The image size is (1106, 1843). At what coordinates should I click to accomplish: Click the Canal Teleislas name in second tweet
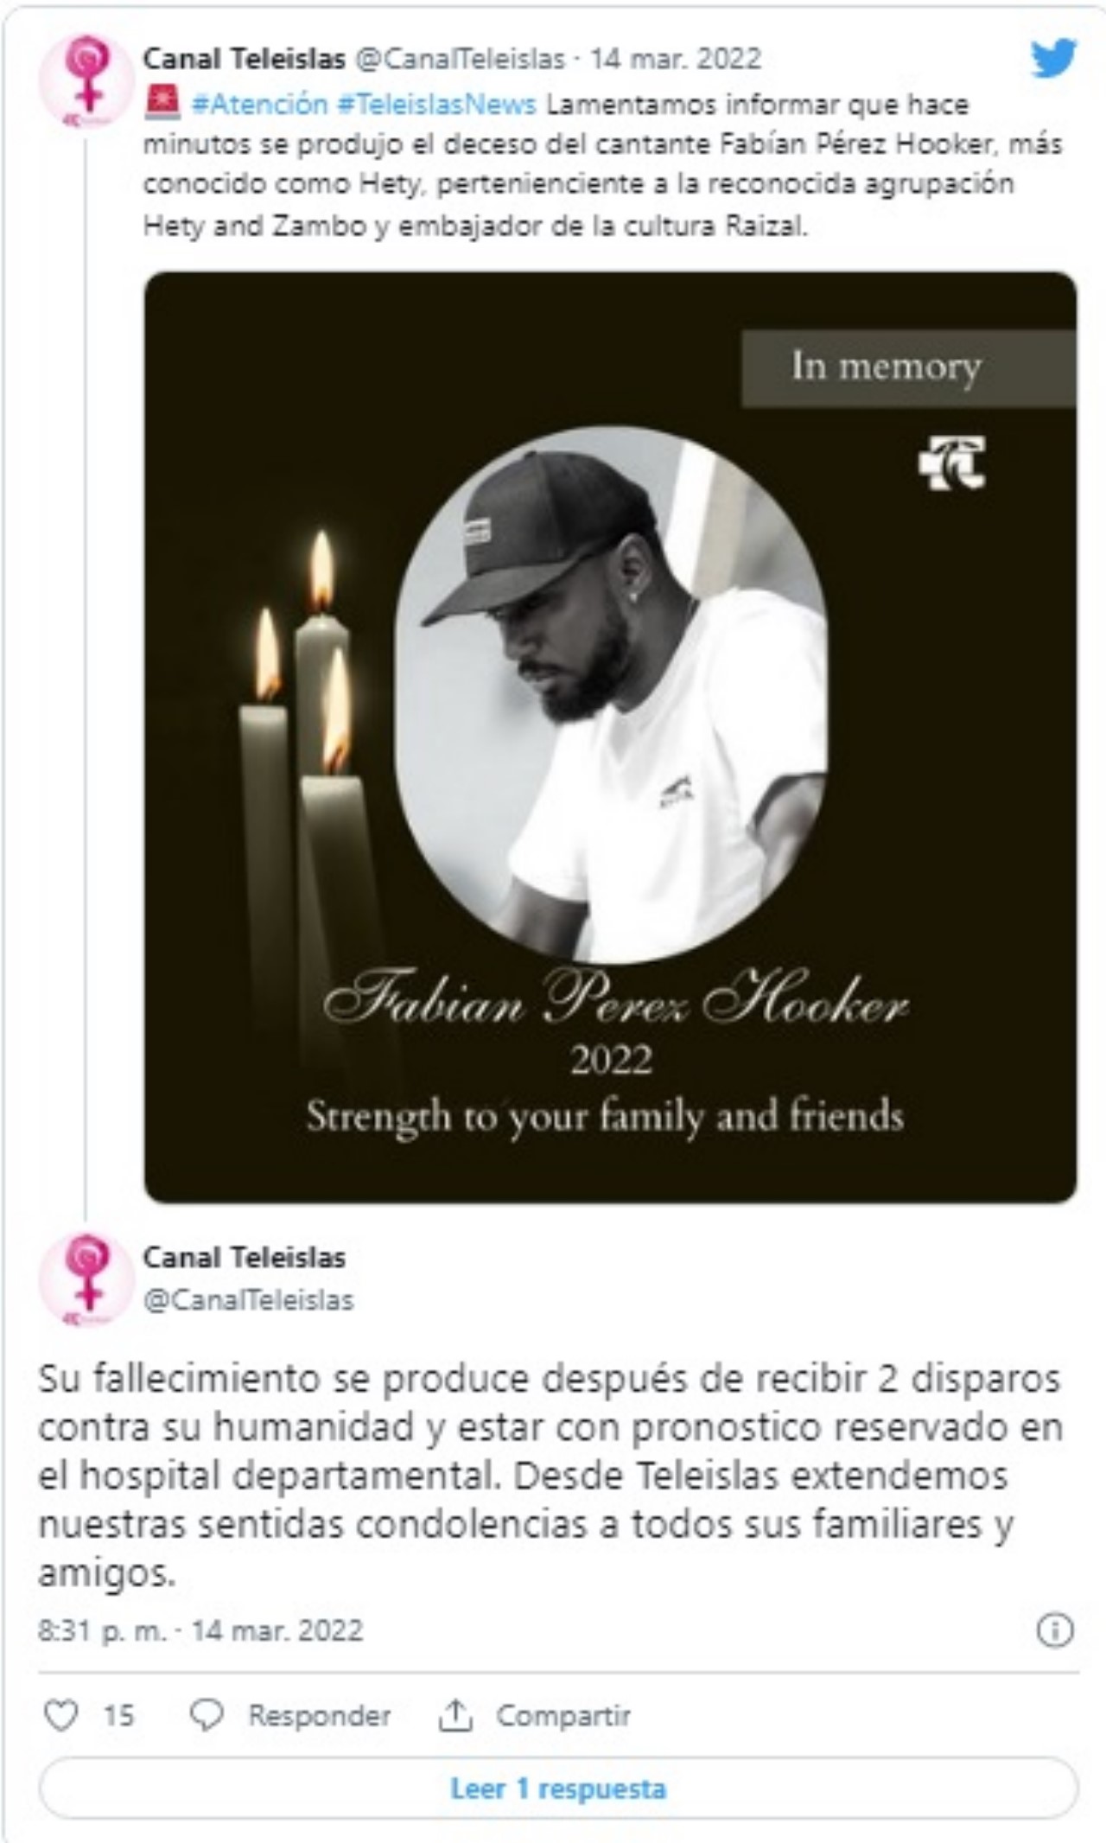tap(244, 1257)
